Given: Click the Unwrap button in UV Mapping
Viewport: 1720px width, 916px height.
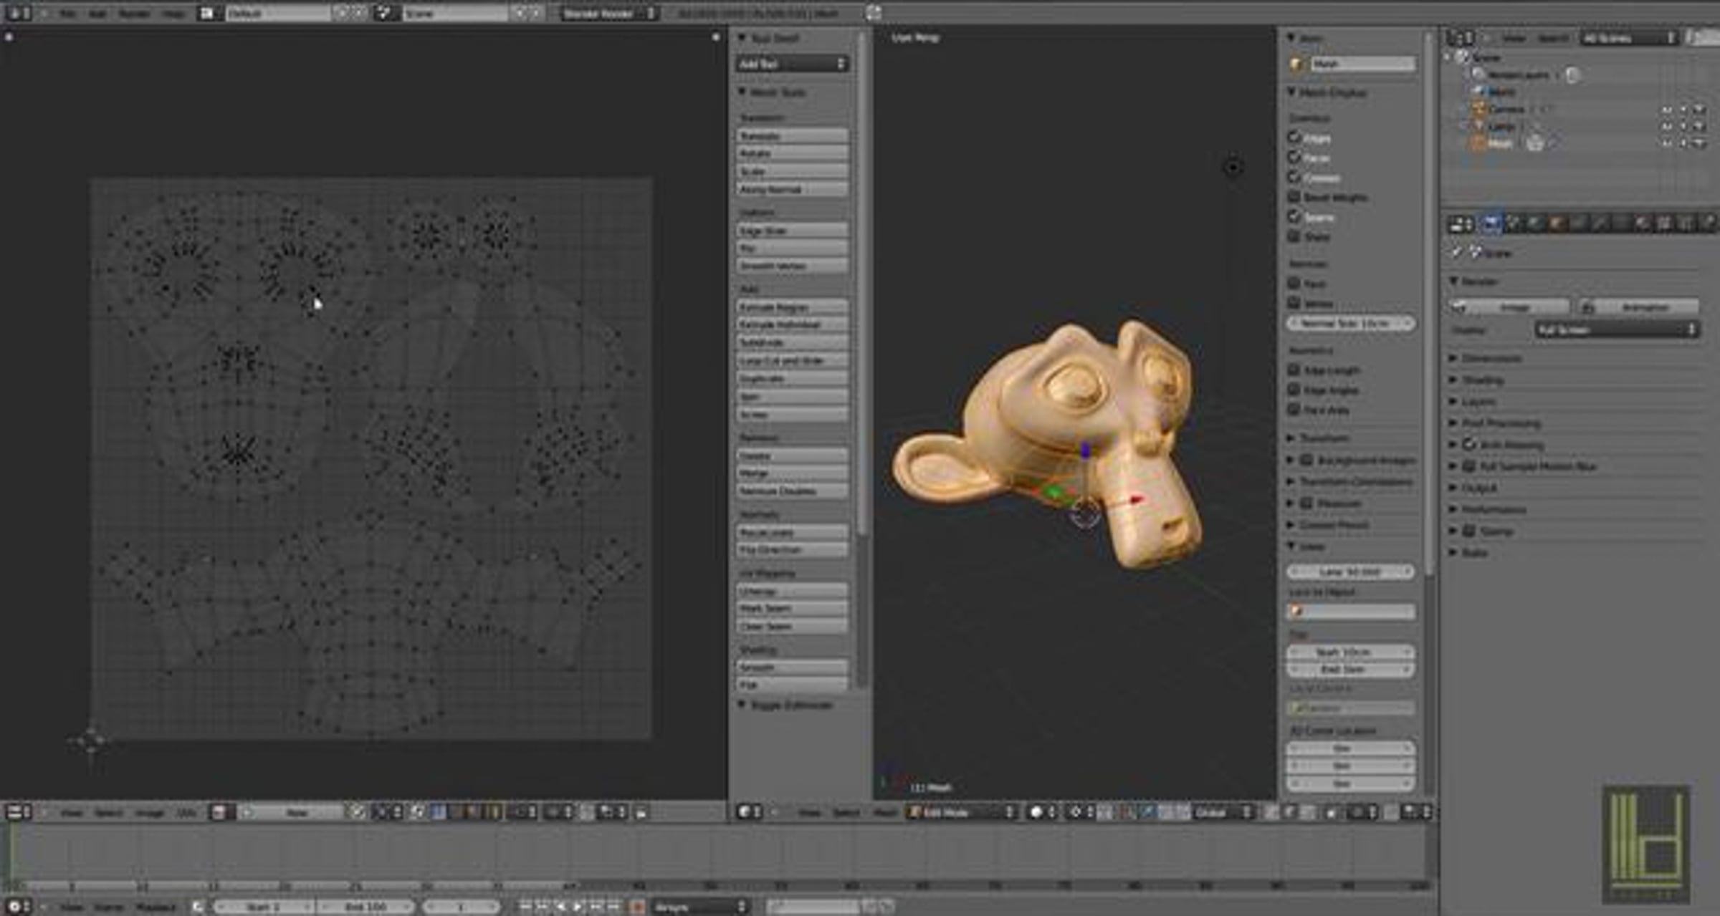Looking at the screenshot, I should pos(793,591).
